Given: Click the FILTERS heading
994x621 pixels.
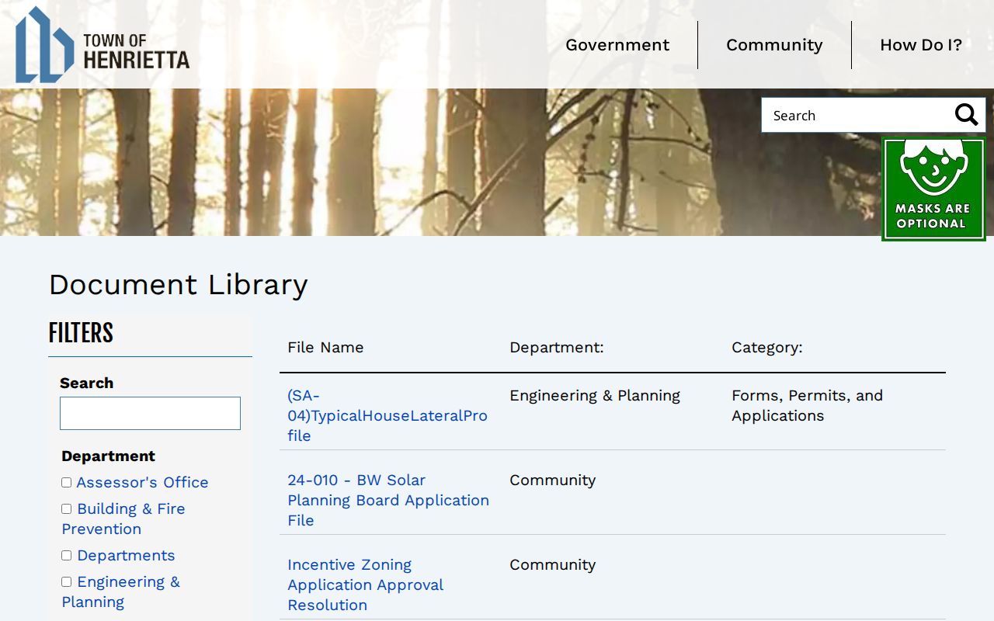Looking at the screenshot, I should coord(81,333).
